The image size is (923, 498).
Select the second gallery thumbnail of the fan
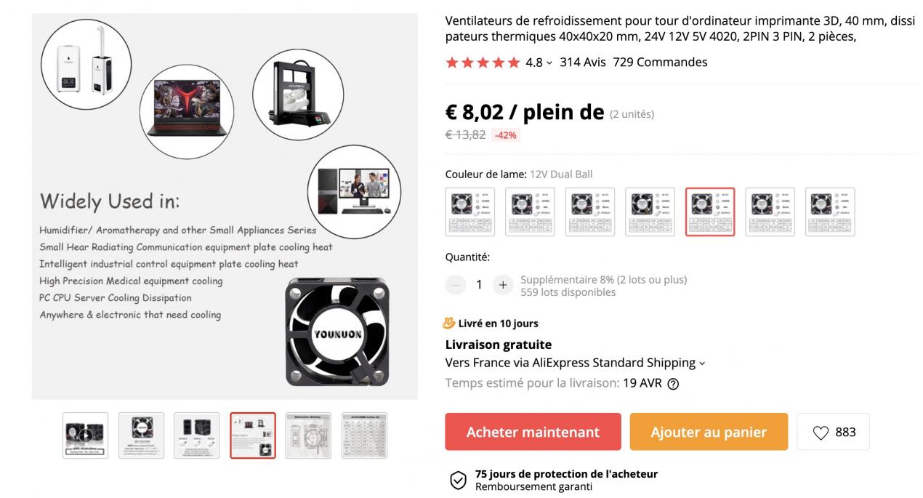coord(141,435)
